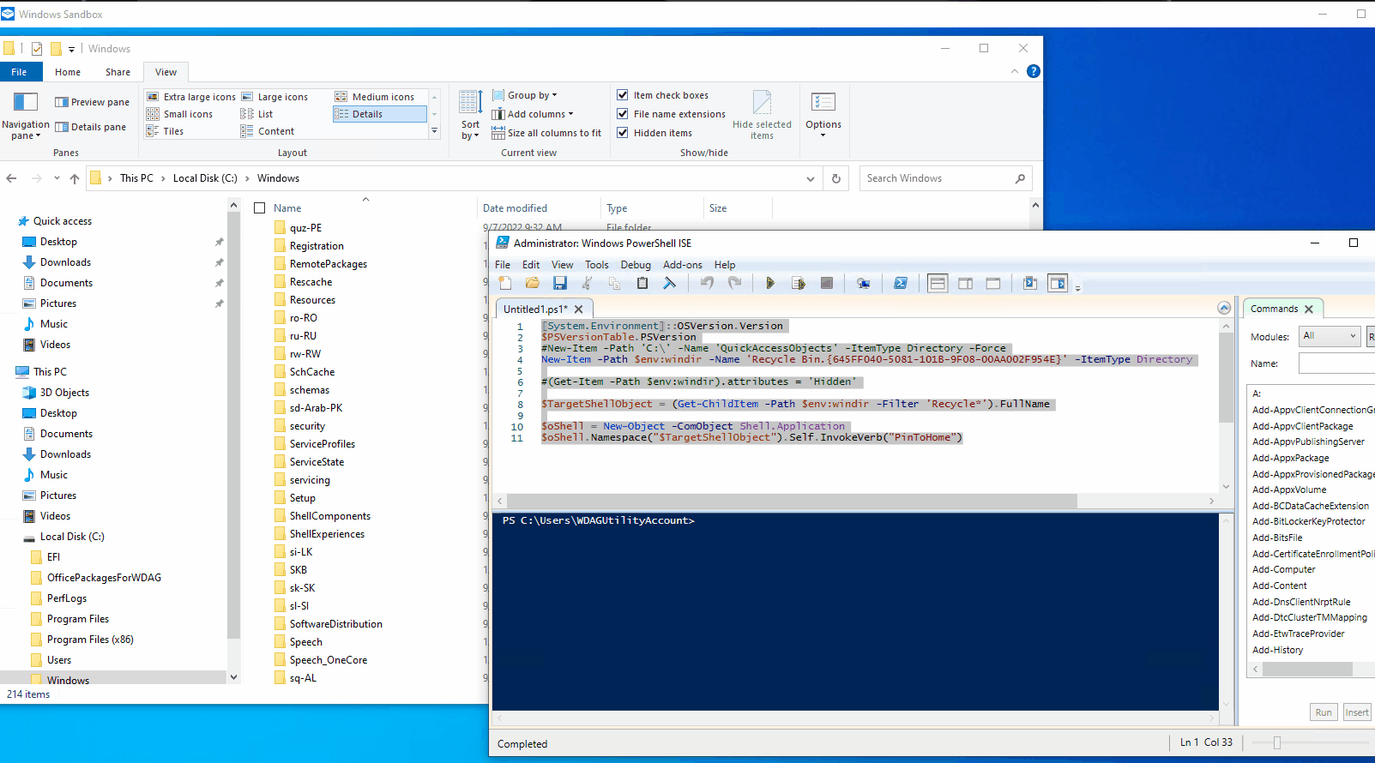The image size is (1375, 763).
Task: Click Show Command Window icon
Action: (1030, 283)
